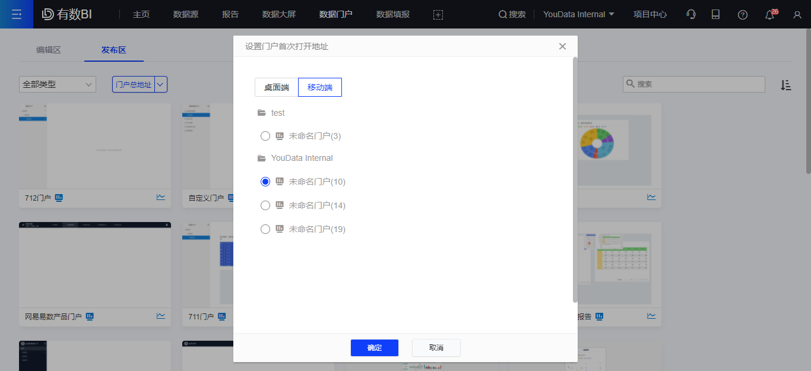811x371 pixels.
Task: Open 报告 in navigation bar
Action: click(x=230, y=14)
